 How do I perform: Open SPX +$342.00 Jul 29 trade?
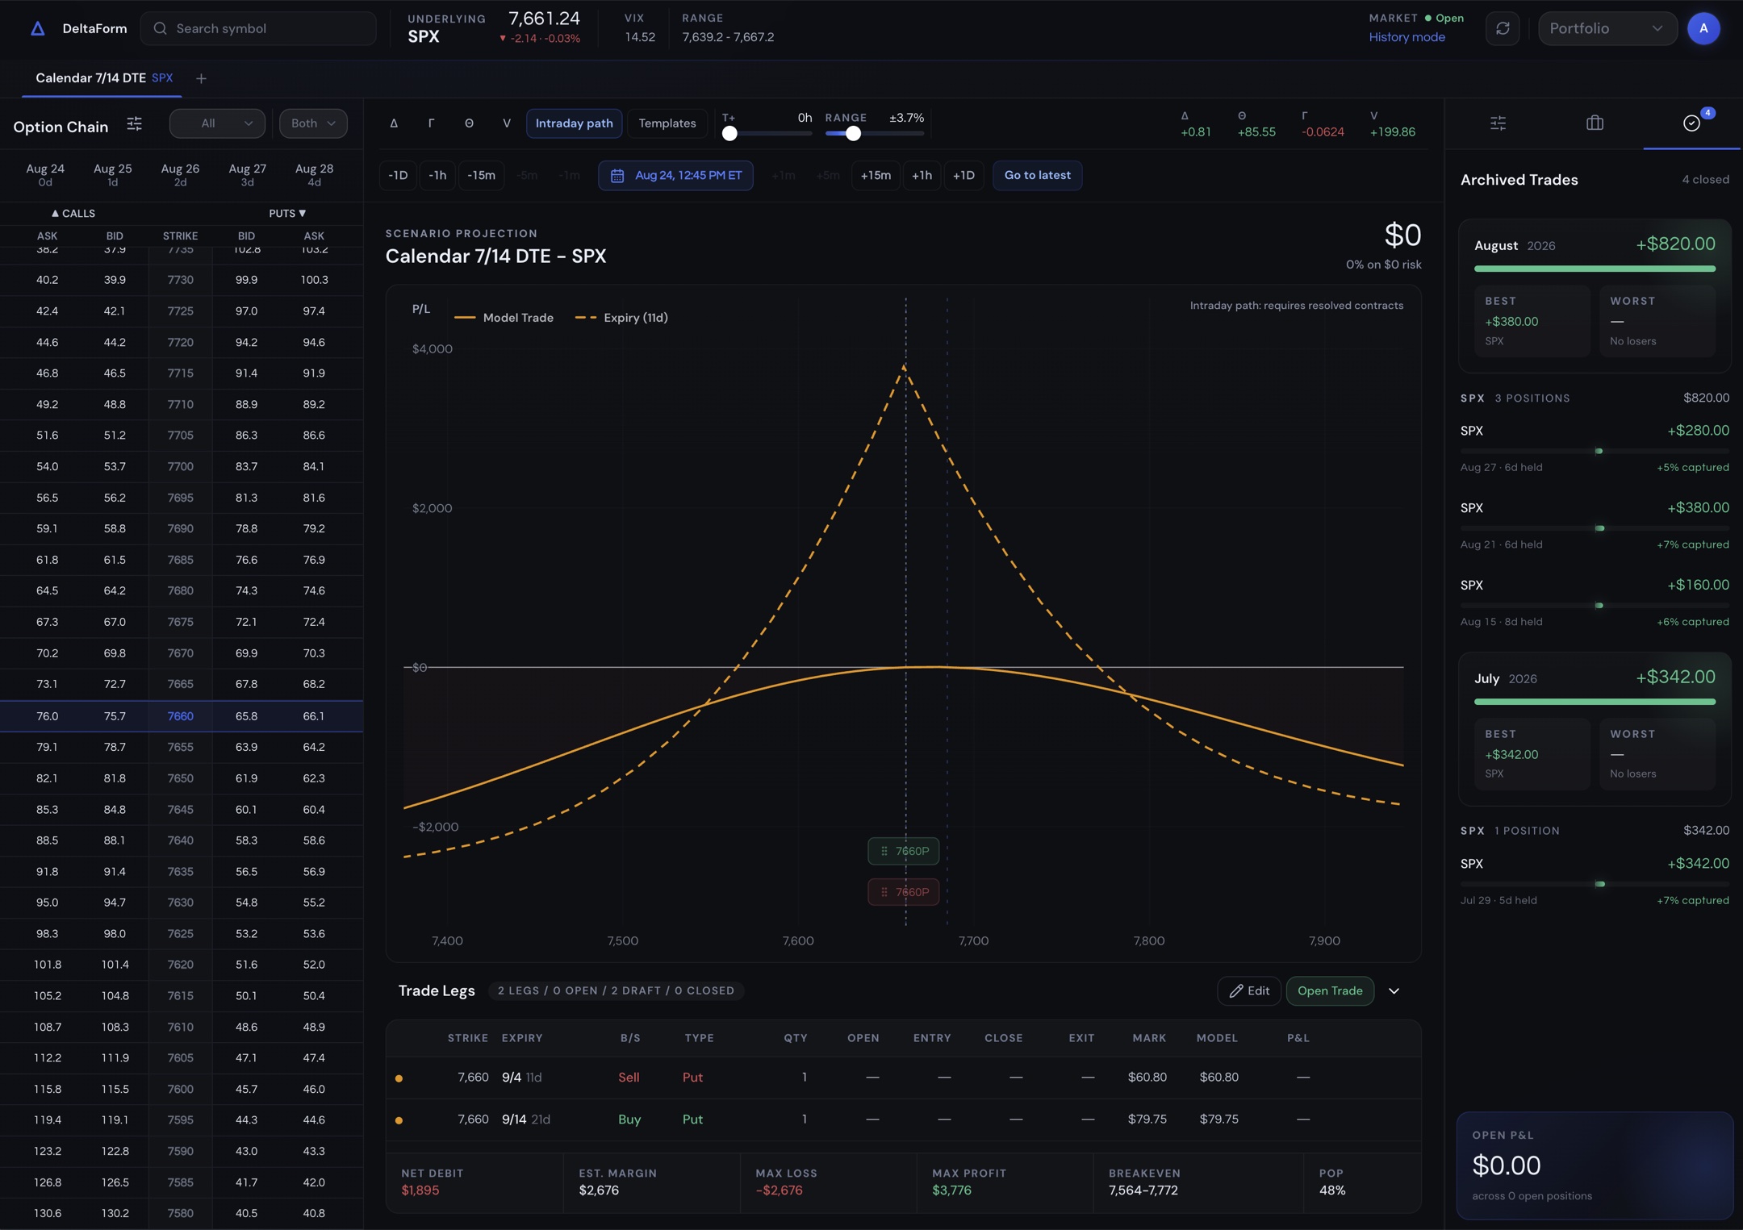click(x=1595, y=881)
